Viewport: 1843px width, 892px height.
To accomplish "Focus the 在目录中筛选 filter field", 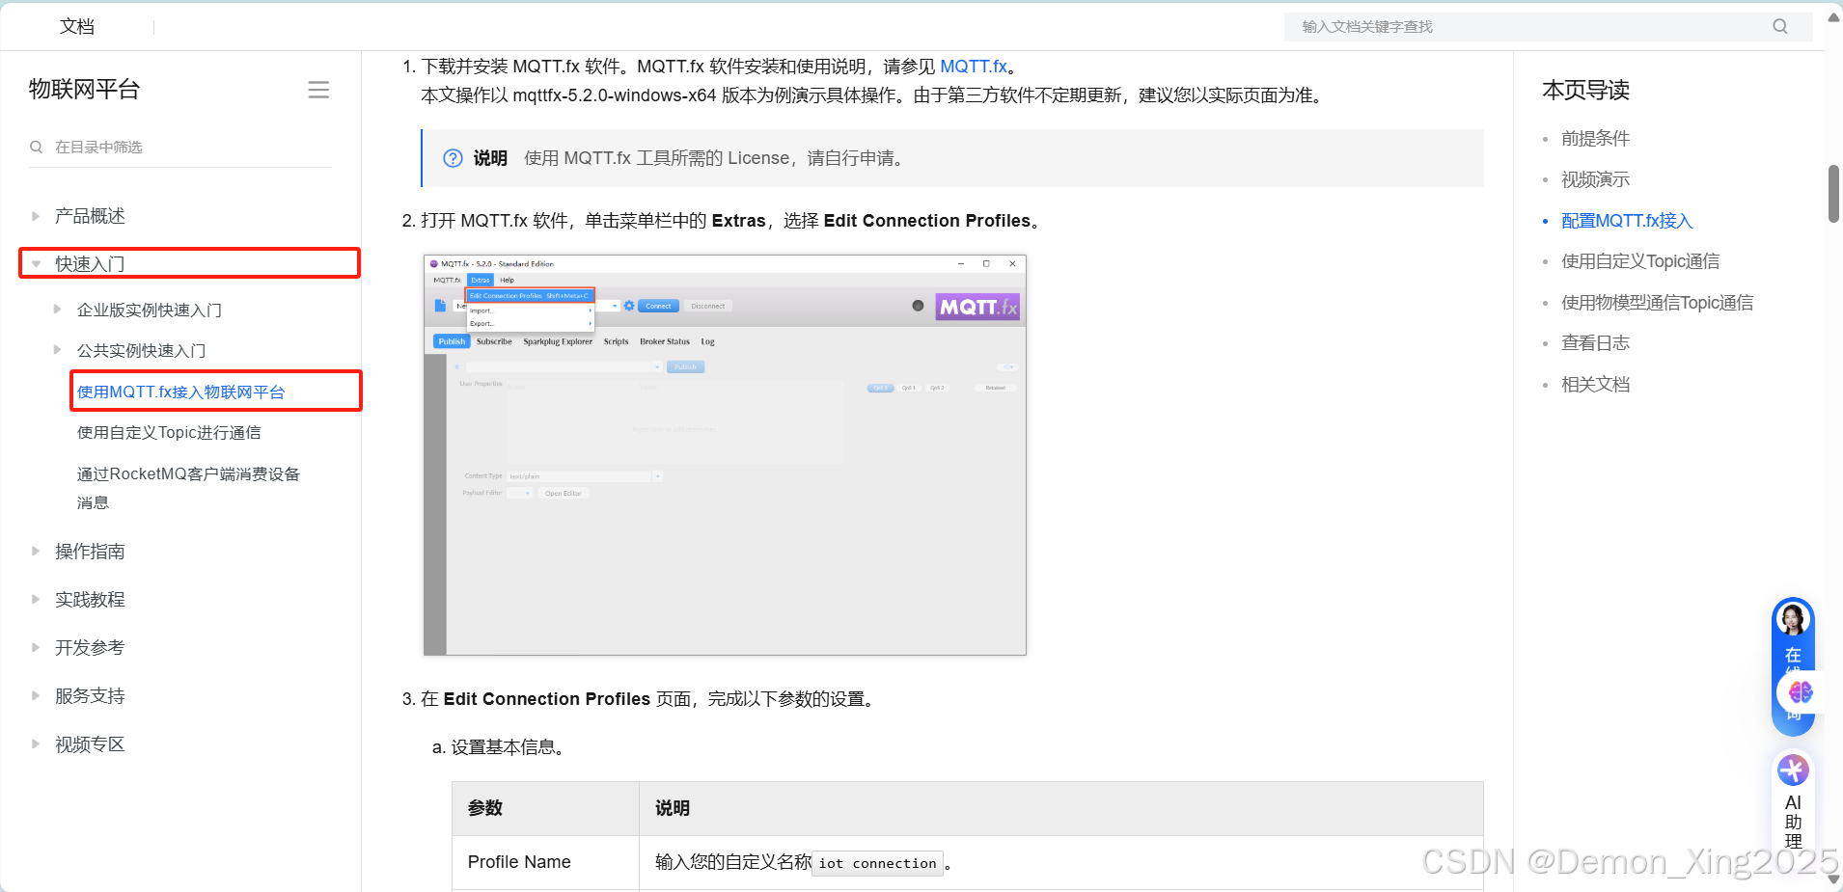I will (180, 147).
